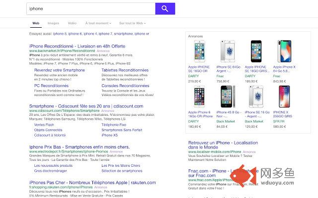The width and height of the screenshot is (318, 198).
Task: Open the Sur tout le Web dropdown
Action: click(x=133, y=23)
